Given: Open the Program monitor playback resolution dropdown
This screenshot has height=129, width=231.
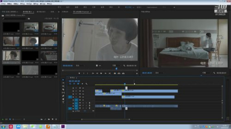Looking at the screenshot, I should 207,73.
